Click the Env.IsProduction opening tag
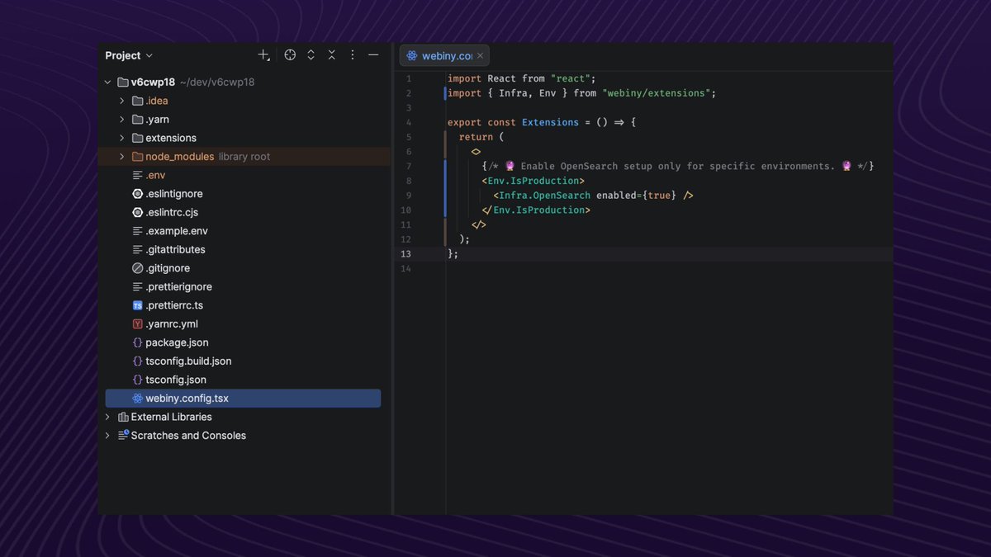This screenshot has width=991, height=557. pyautogui.click(x=533, y=181)
